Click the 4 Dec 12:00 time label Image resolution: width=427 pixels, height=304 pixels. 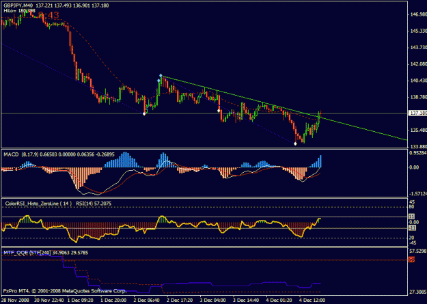pos(313,300)
